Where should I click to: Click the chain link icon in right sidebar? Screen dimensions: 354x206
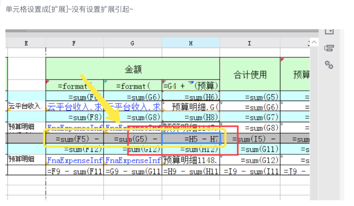329,65
